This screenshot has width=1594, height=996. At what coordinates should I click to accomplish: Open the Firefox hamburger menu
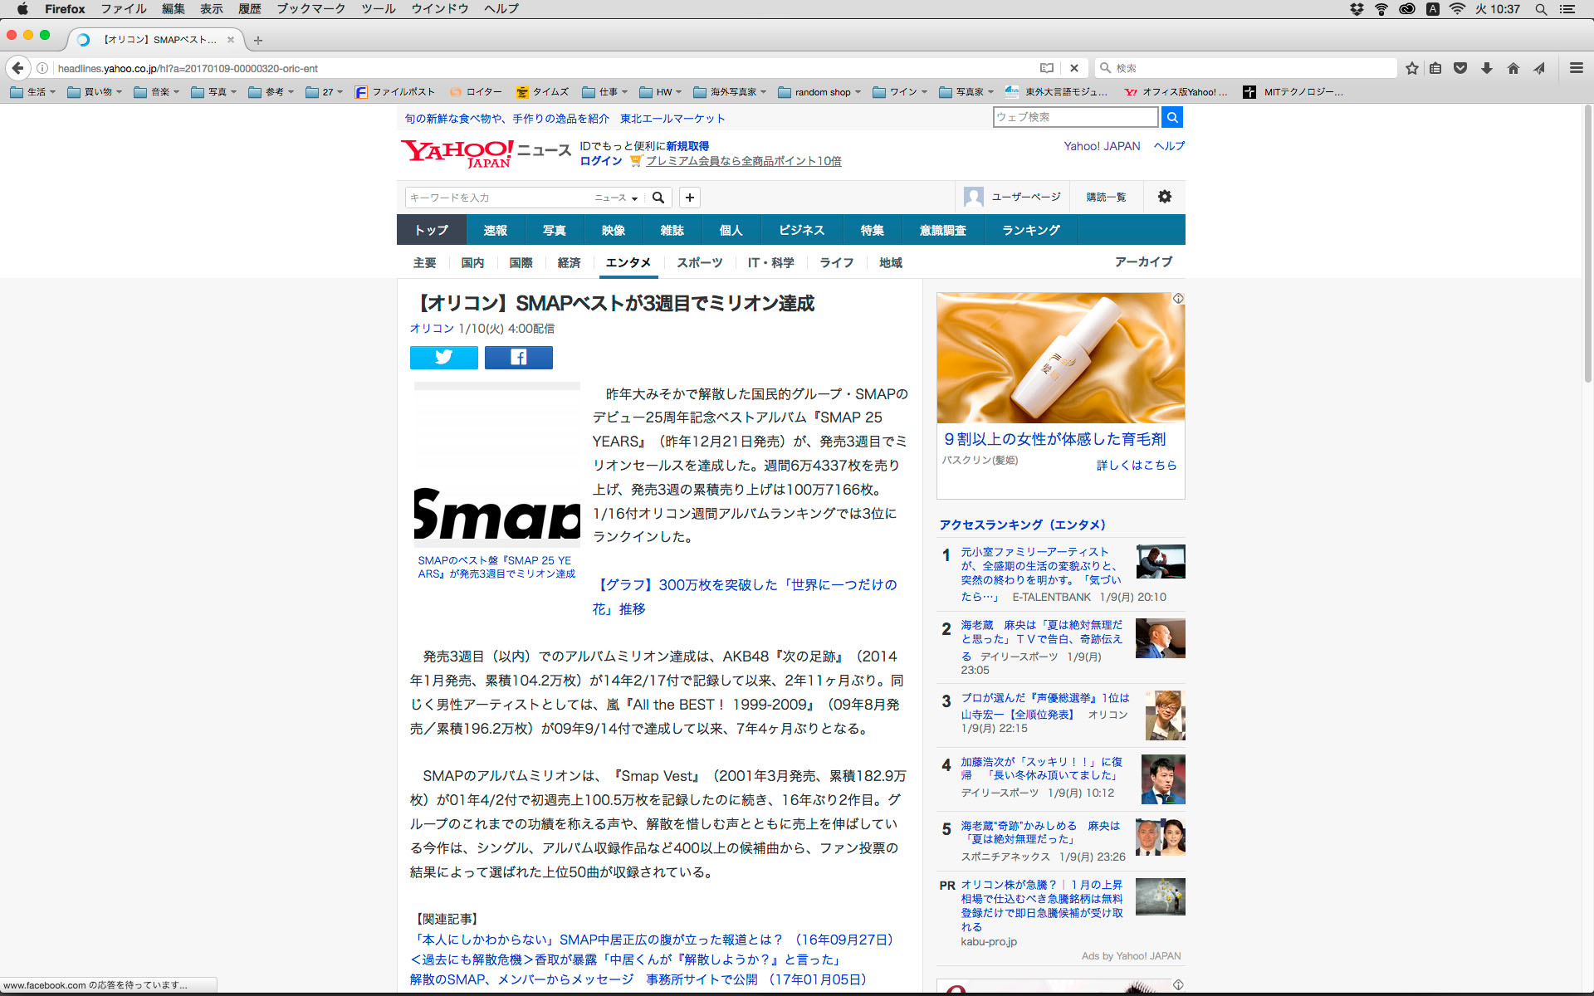tap(1576, 68)
